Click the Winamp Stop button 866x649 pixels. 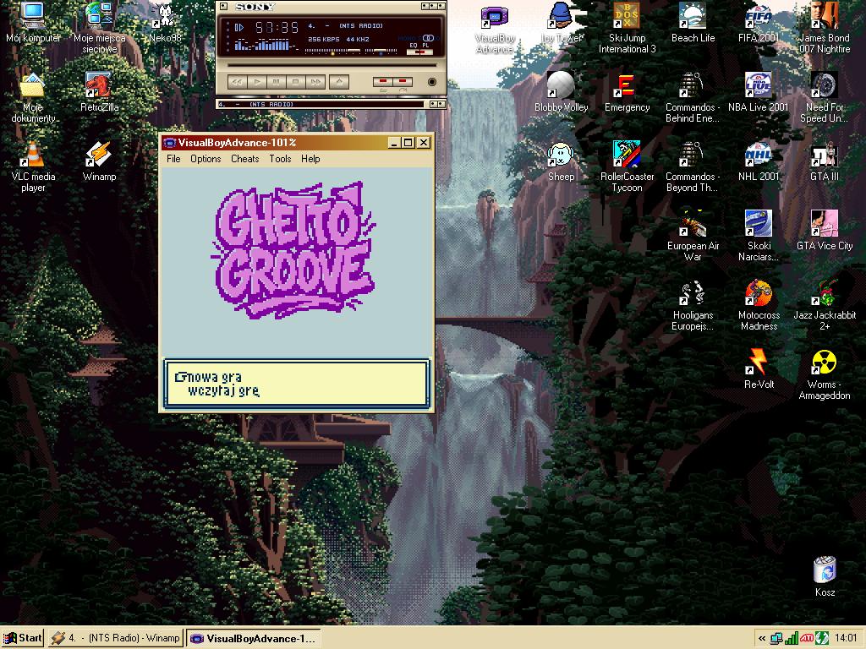tap(295, 82)
